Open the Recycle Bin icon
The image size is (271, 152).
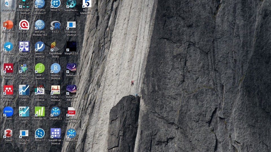click(8, 6)
